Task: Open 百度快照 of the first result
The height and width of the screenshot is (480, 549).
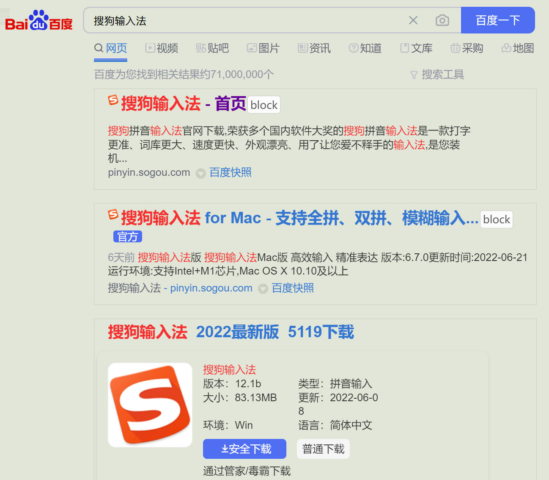Action: point(230,172)
